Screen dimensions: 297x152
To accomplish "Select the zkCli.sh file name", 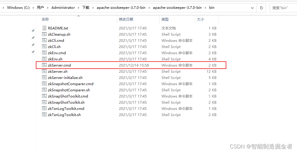I will [54, 47].
